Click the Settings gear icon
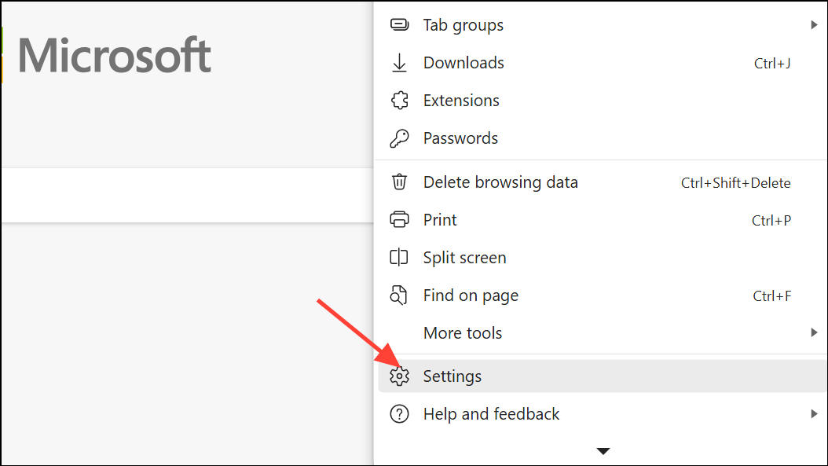 pyautogui.click(x=399, y=376)
